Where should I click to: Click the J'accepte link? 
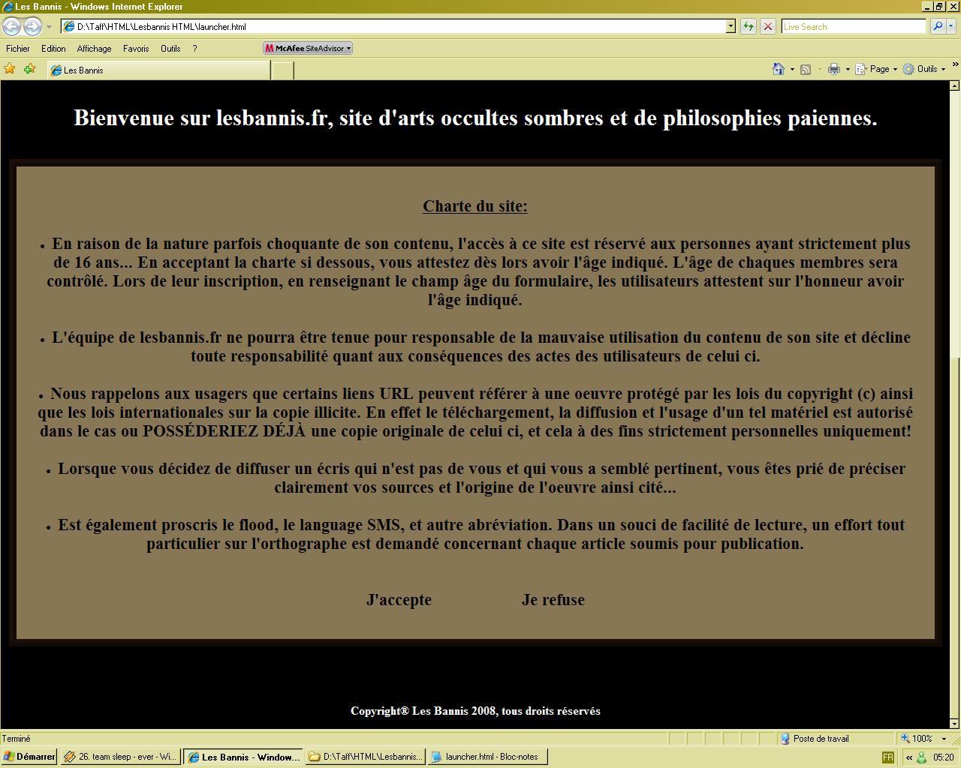[399, 600]
